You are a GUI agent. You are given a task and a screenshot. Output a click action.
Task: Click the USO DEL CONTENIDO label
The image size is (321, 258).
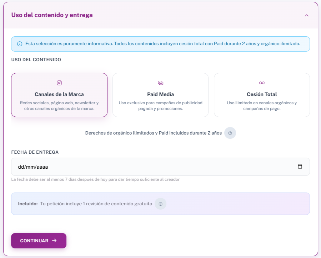point(36,59)
